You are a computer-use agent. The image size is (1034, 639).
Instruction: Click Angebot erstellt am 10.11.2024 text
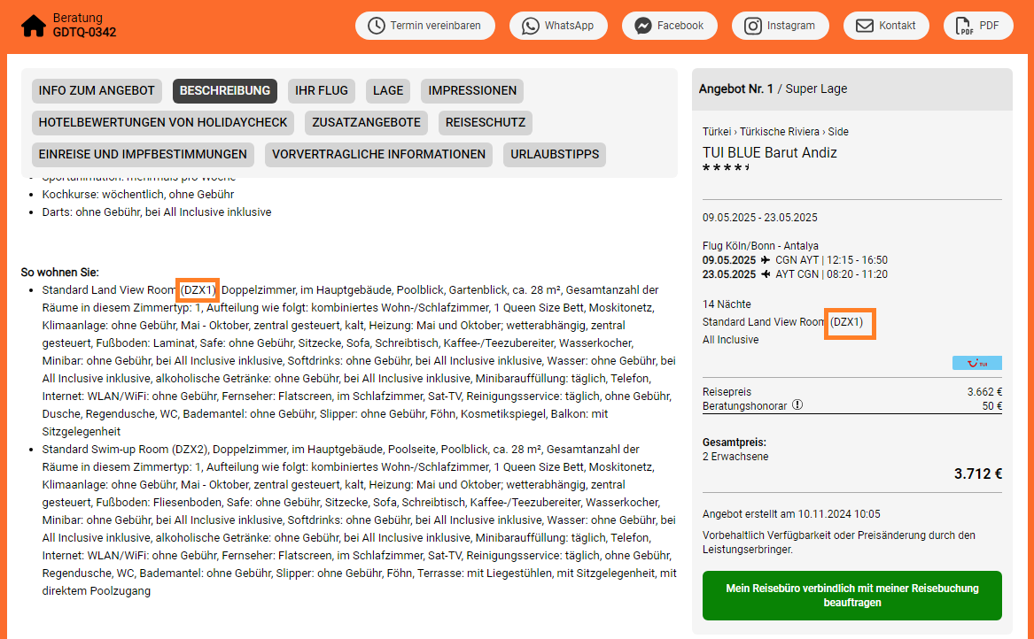pyautogui.click(x=791, y=514)
